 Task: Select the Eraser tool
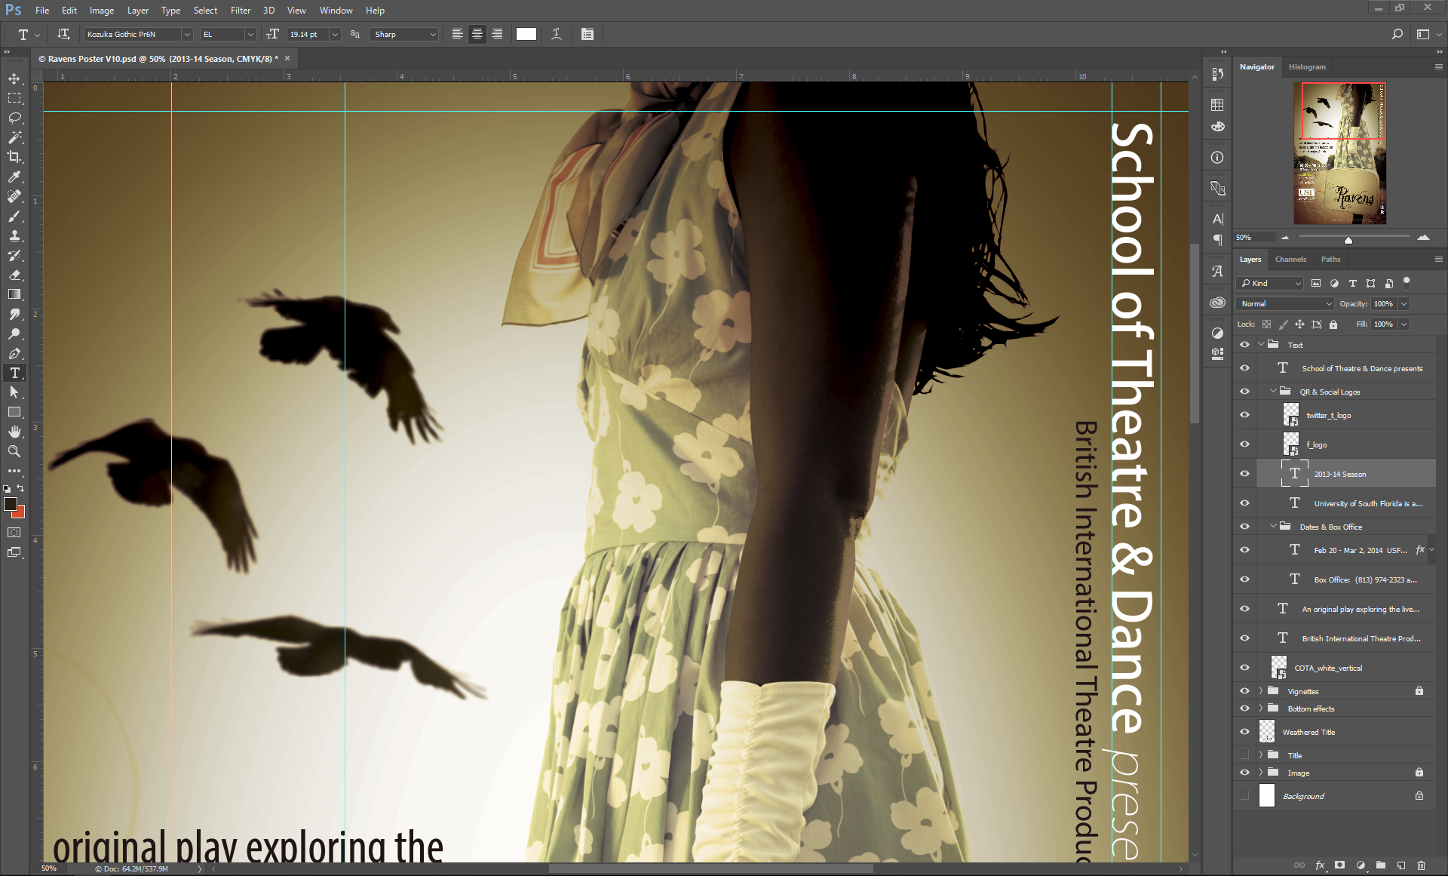(14, 275)
